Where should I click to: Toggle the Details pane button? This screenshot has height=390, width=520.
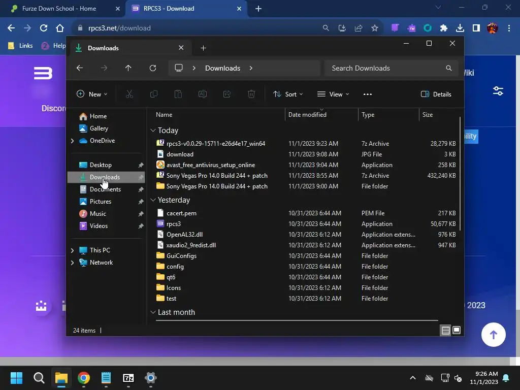(436, 94)
